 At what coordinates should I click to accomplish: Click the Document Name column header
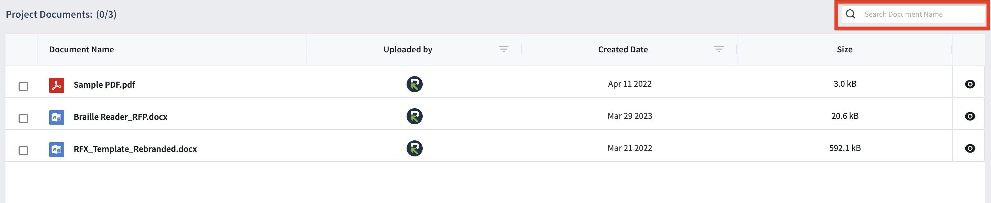82,49
